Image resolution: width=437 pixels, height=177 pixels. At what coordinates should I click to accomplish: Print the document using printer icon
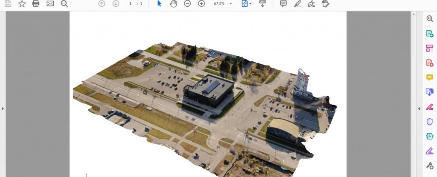click(x=36, y=3)
